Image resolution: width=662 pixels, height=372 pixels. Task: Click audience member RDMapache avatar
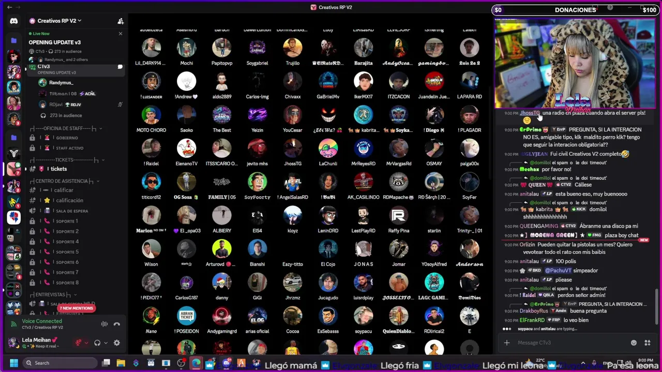pos(398,182)
